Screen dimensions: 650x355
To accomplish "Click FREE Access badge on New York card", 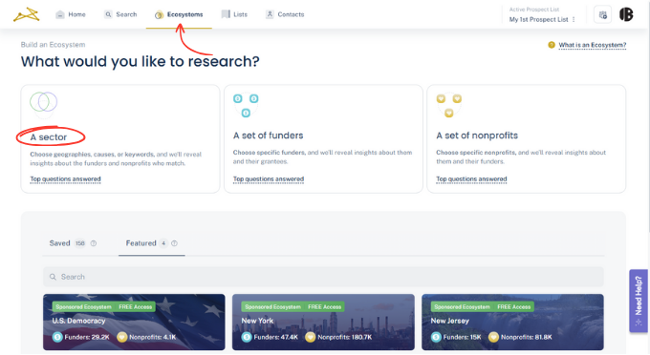I will [x=325, y=307].
